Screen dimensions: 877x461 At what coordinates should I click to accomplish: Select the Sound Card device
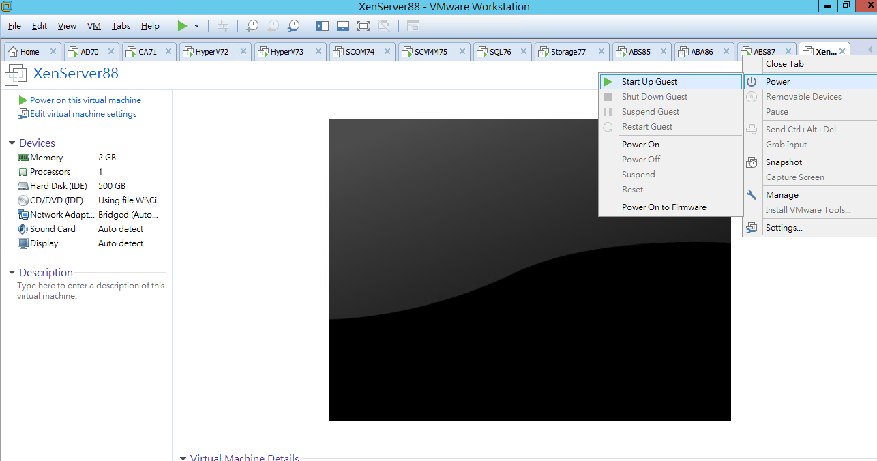(91, 229)
